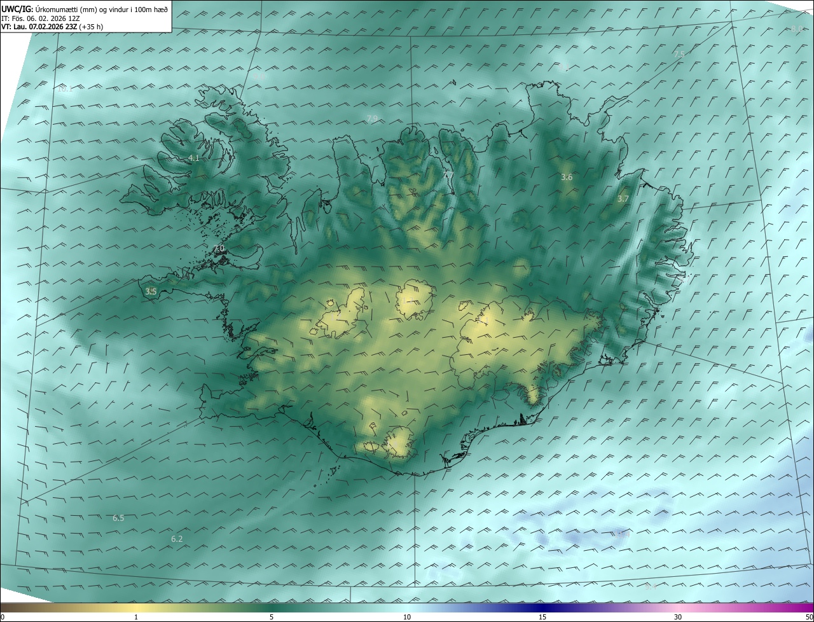Viewport: 814px width, 622px height.
Task: Click the 7.5 value label on the map
Action: click(679, 55)
